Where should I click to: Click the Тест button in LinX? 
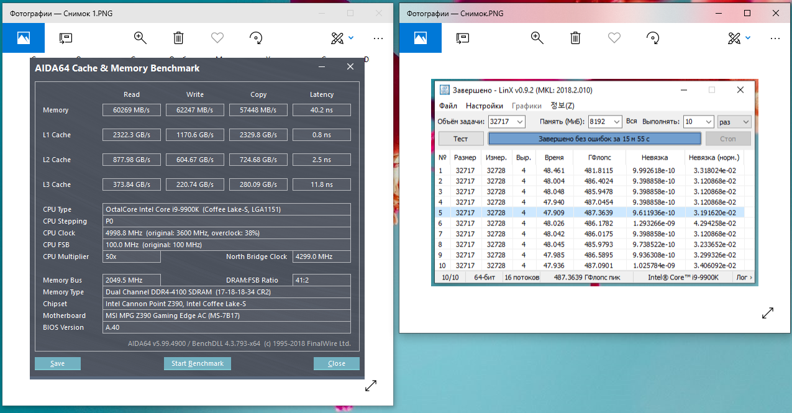pos(461,138)
